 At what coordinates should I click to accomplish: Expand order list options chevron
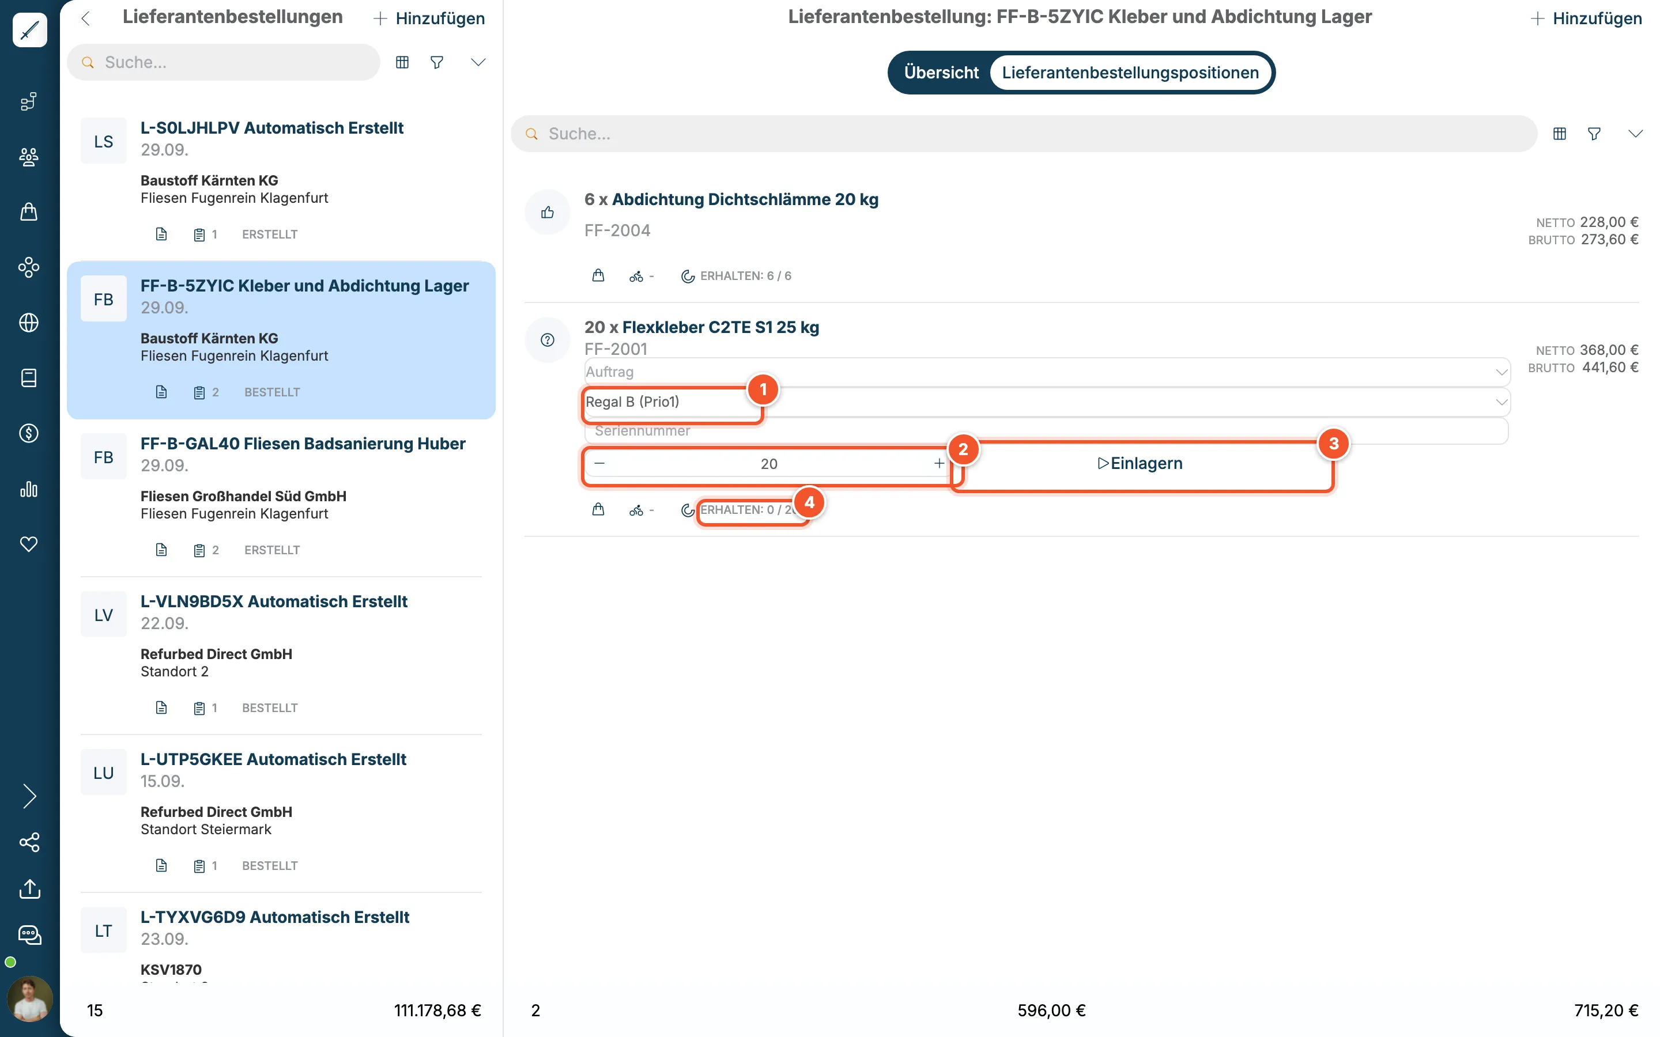pyautogui.click(x=478, y=62)
